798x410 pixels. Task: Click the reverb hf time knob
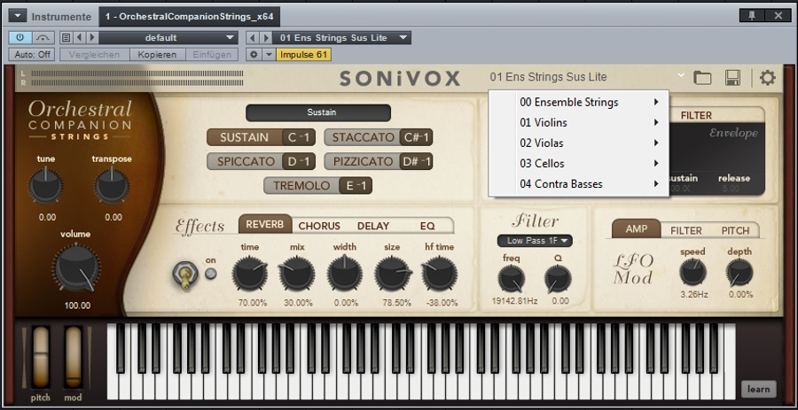(x=439, y=274)
